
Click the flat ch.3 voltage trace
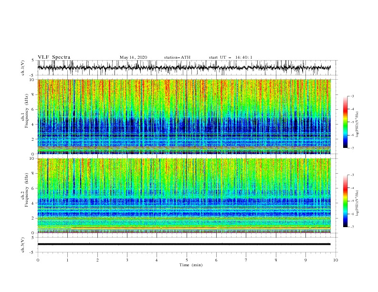point(184,244)
